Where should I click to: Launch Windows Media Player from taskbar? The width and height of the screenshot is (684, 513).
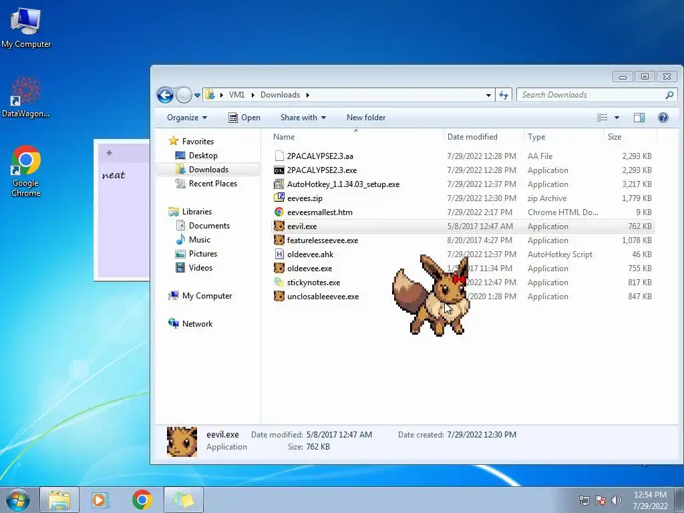click(x=100, y=500)
